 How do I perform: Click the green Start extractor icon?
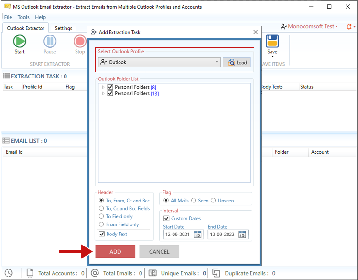pyautogui.click(x=20, y=41)
